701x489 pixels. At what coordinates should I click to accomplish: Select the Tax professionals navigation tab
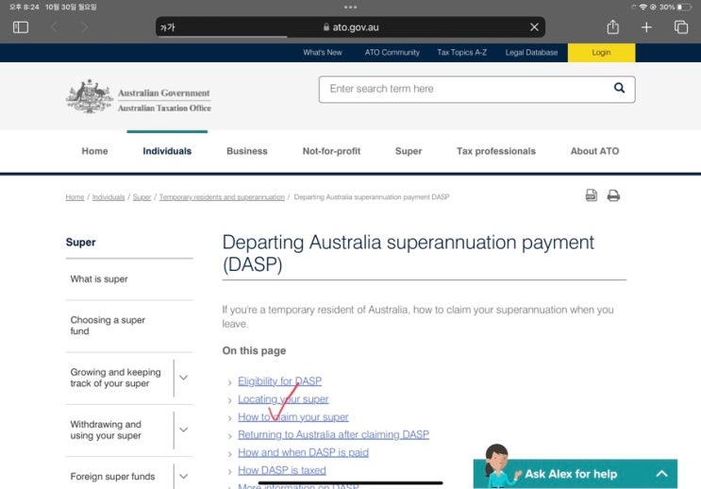click(x=496, y=151)
